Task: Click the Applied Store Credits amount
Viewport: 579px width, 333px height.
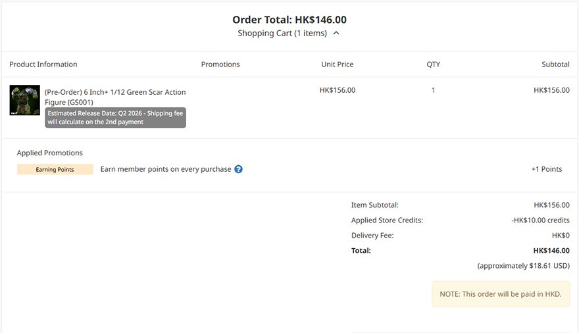Action: (x=541, y=220)
